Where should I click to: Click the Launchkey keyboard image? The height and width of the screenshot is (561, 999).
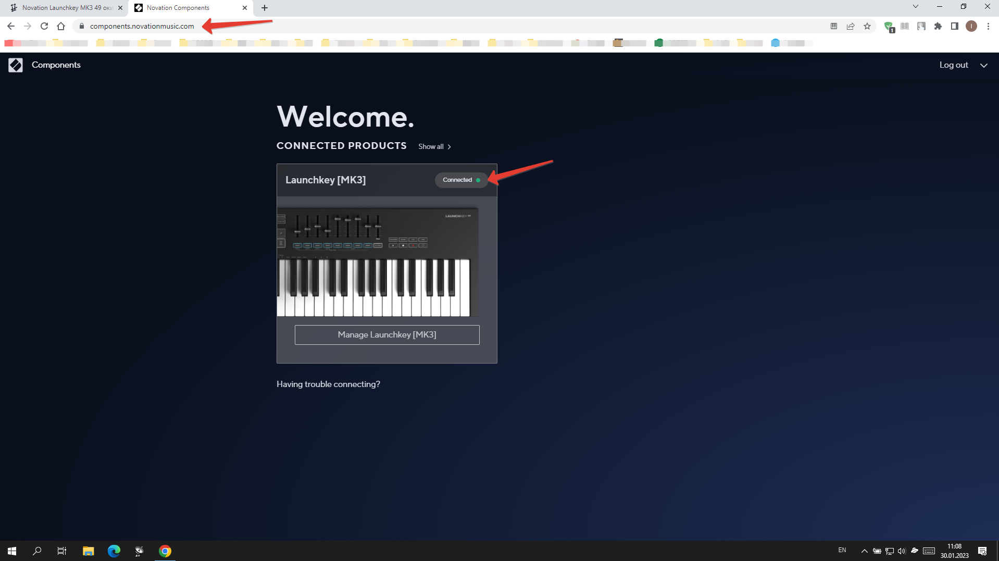(x=378, y=261)
